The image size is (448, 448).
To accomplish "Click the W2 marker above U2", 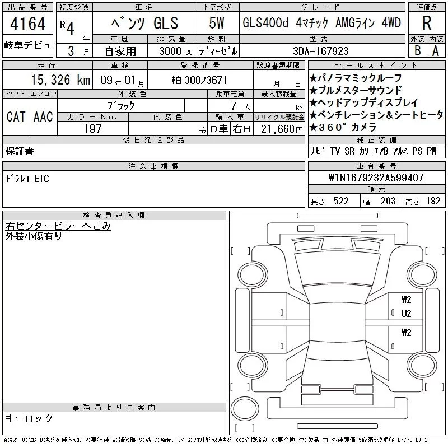I will (x=406, y=299).
